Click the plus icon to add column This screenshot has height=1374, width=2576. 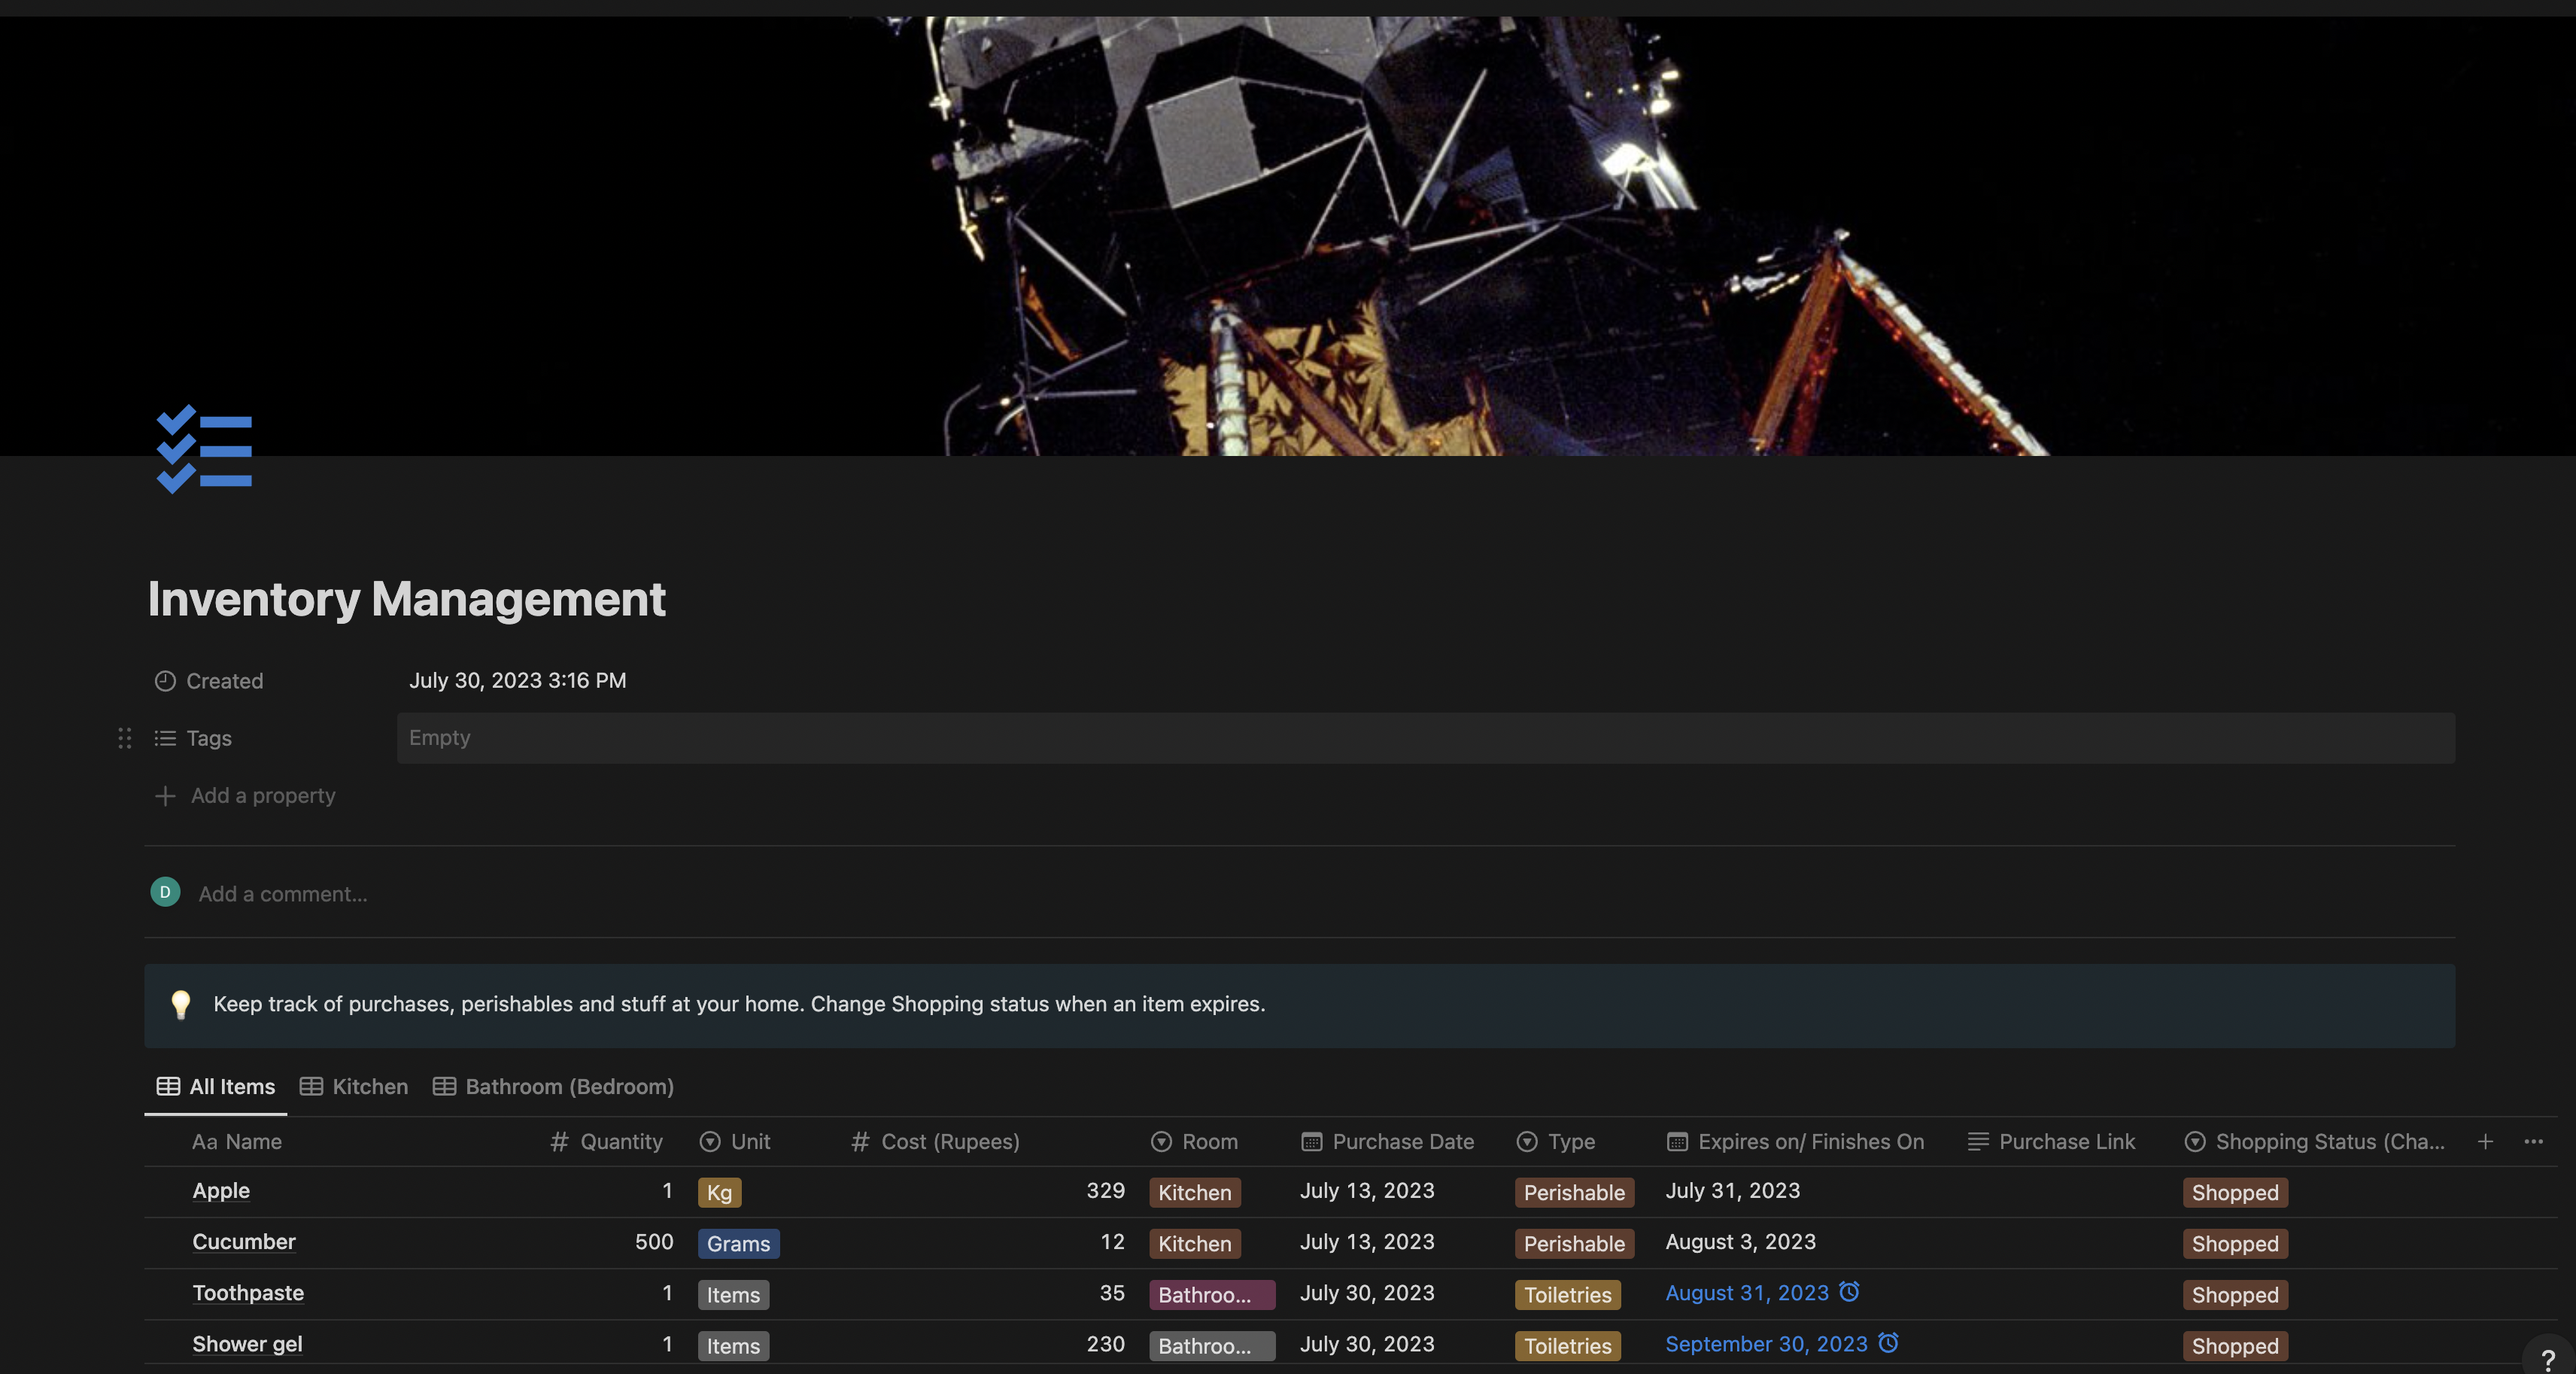(2485, 1142)
